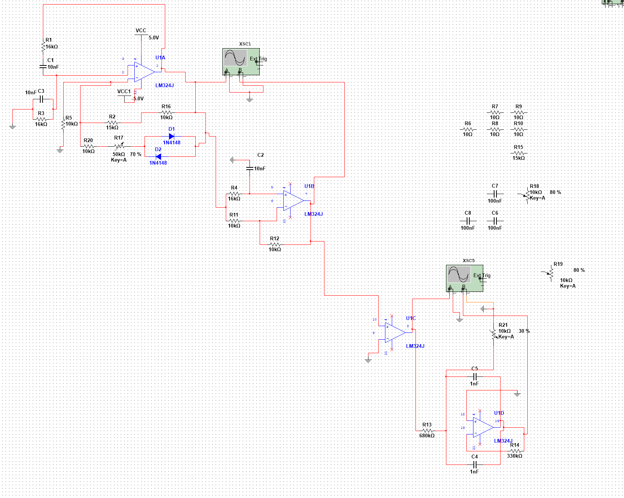This screenshot has height=498, width=624.
Task: Click the VCC 5.0V power source
Action: click(x=141, y=35)
